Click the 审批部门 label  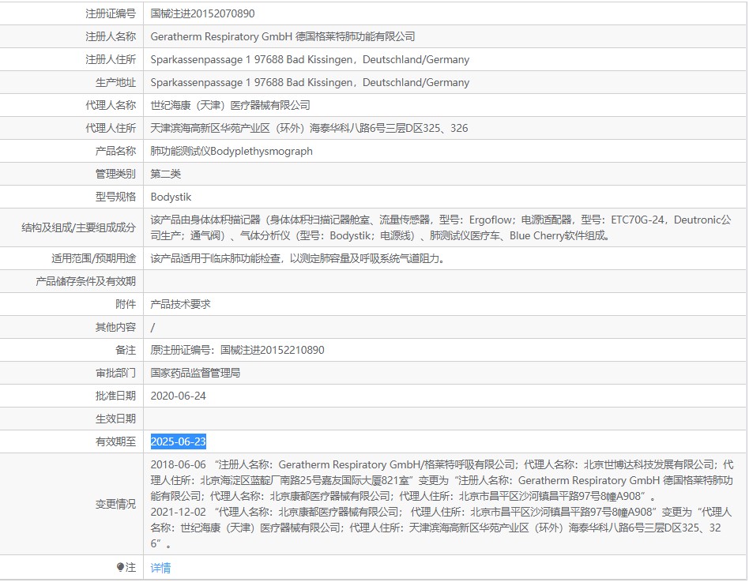(115, 373)
